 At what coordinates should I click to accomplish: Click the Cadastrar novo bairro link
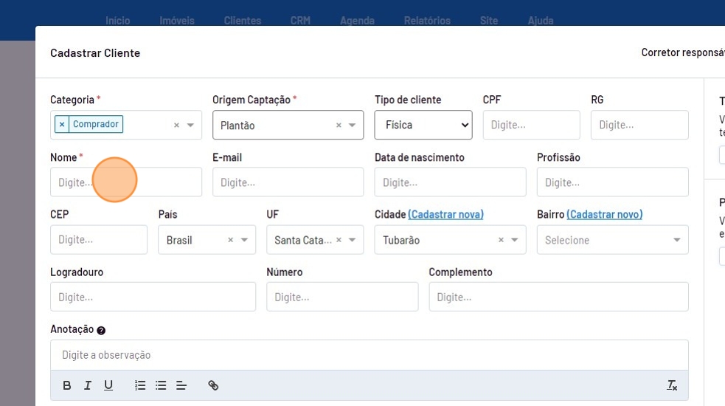coord(604,214)
